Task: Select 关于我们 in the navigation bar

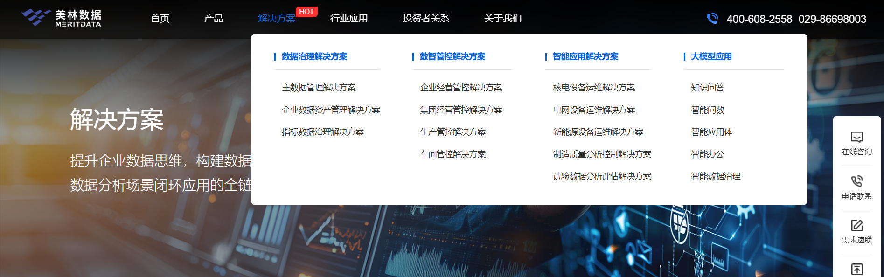Action: 502,18
